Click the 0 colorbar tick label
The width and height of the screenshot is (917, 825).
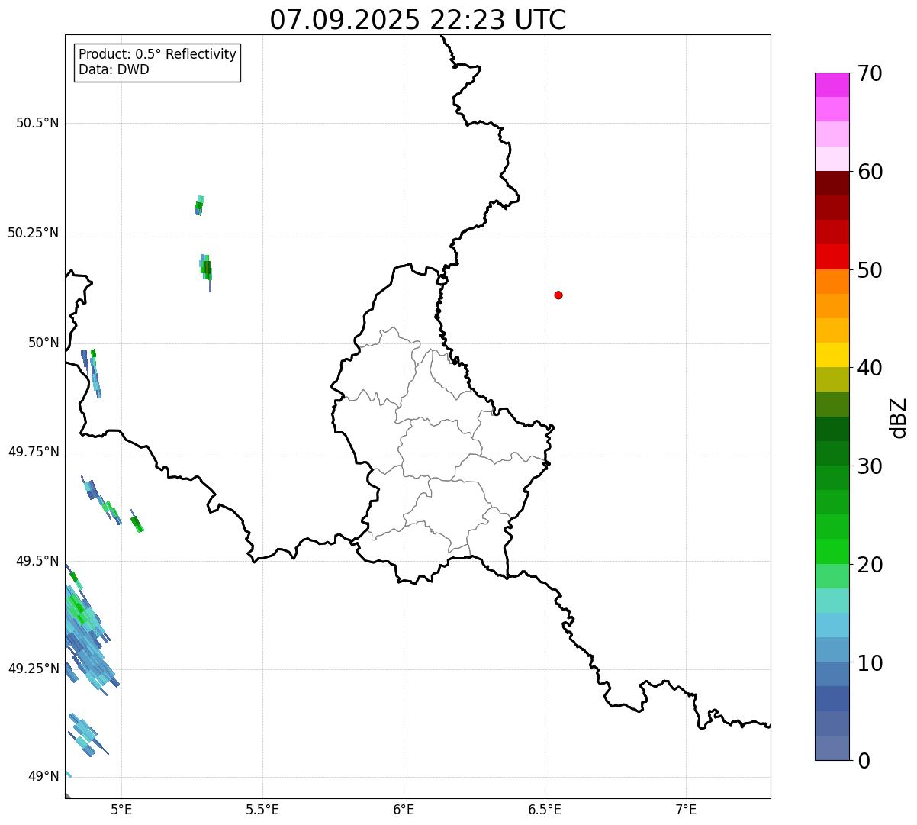tap(864, 761)
